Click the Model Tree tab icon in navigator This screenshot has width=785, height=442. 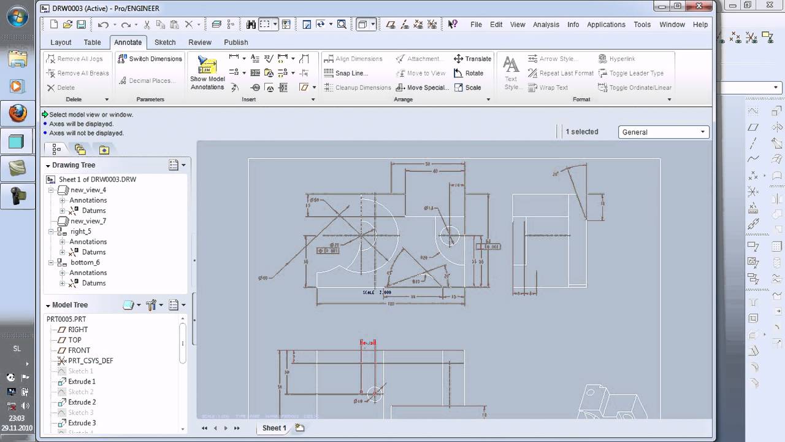[56, 149]
